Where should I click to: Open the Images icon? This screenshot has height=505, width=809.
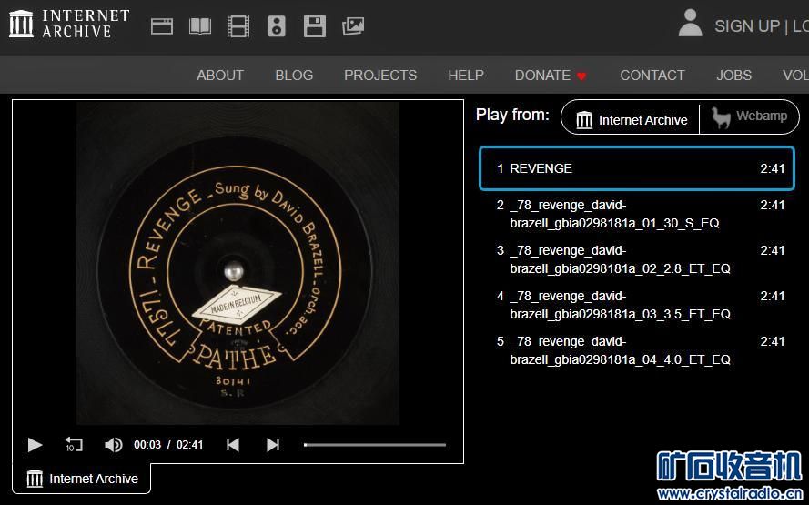(353, 25)
